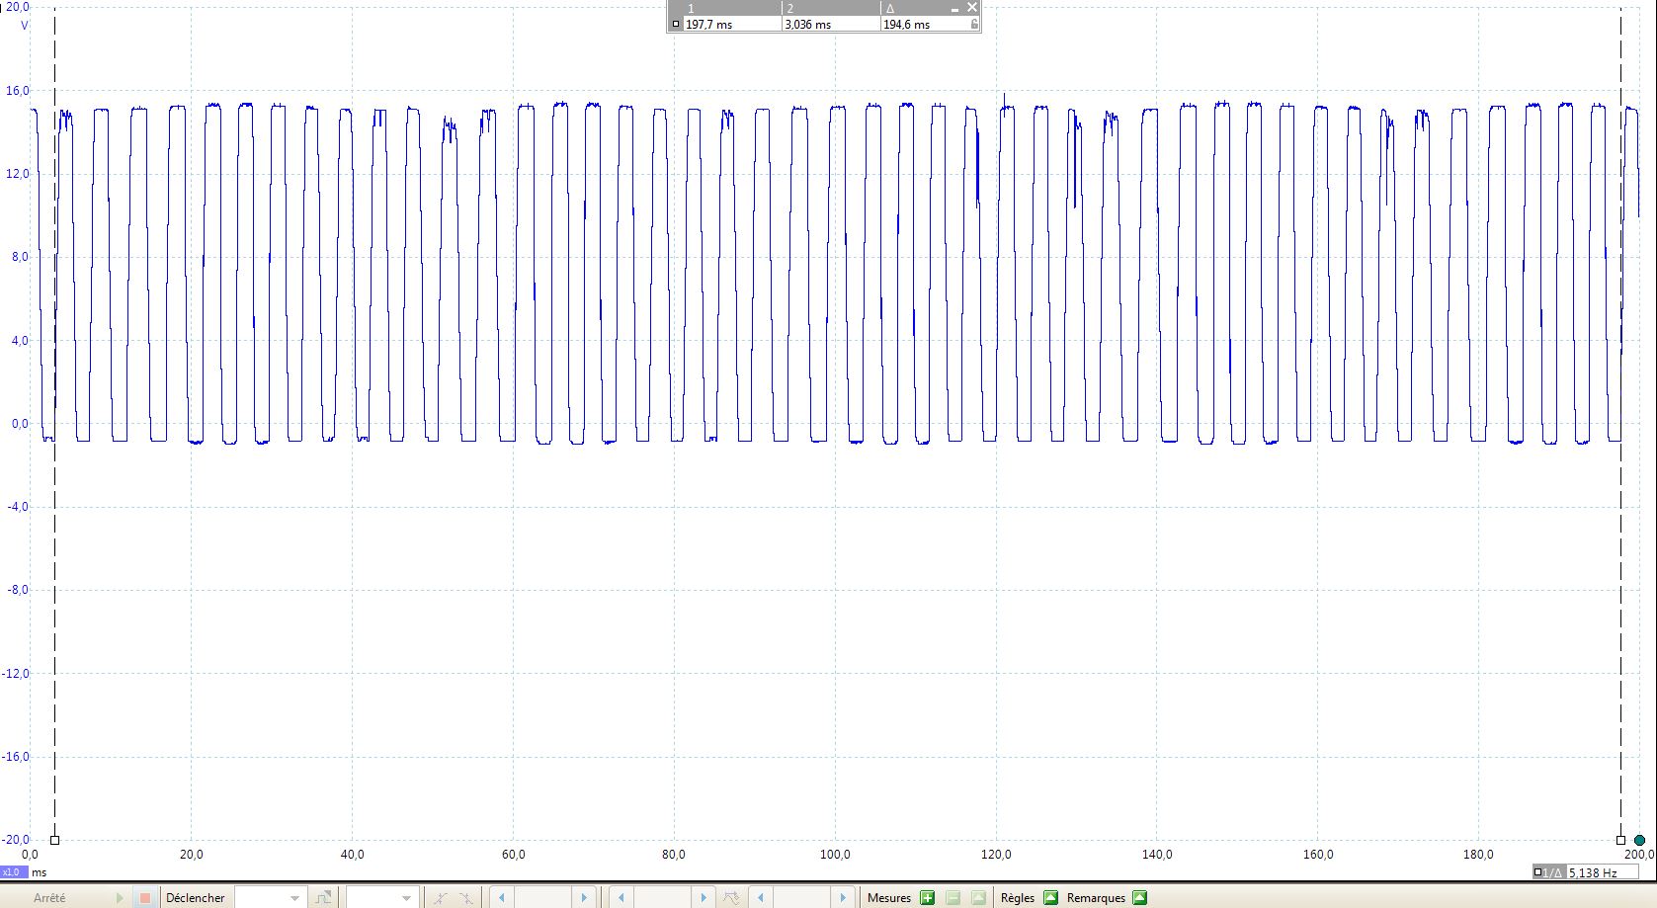Open the Règles rulers panel icon
This screenshot has height=908, width=1657.
(x=1050, y=898)
